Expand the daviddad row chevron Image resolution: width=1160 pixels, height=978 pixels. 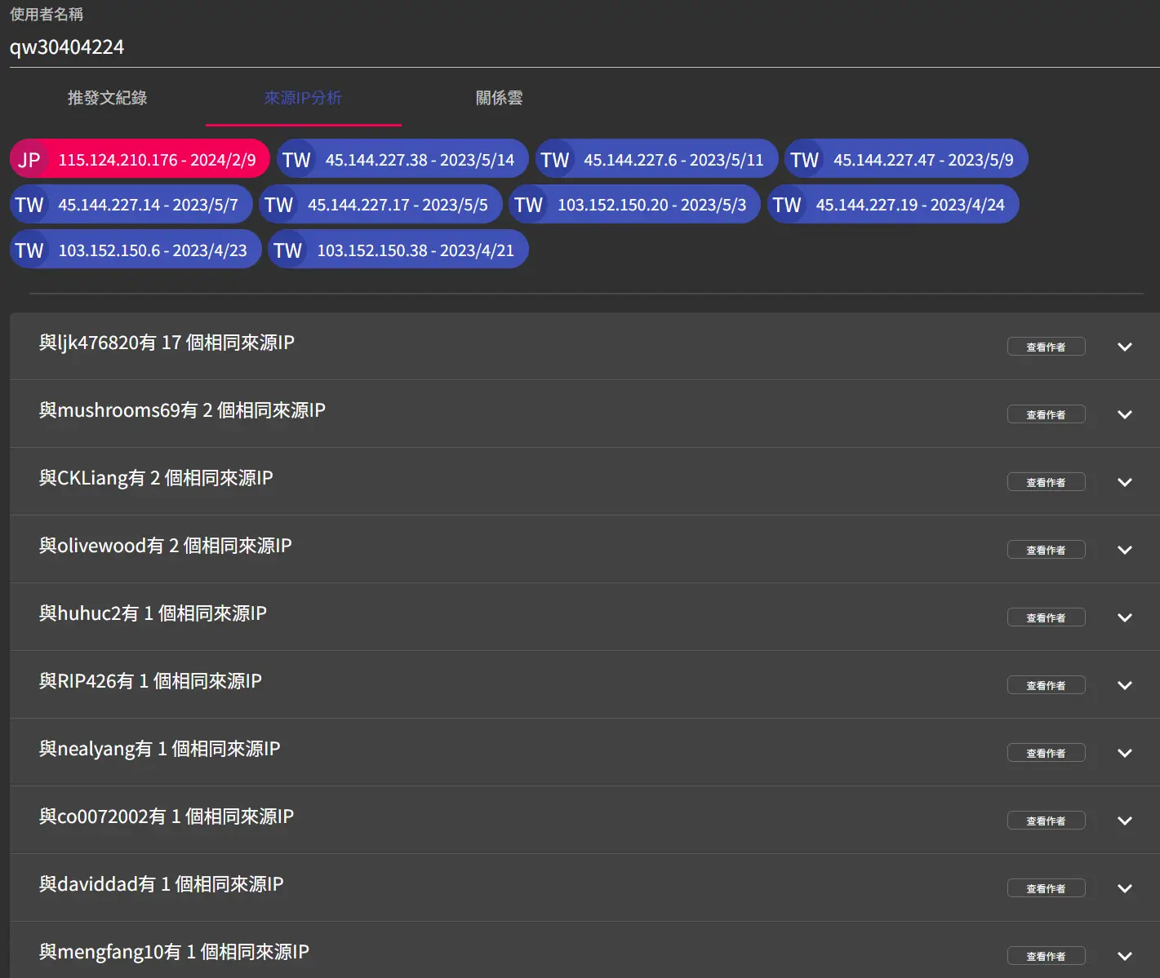point(1124,888)
